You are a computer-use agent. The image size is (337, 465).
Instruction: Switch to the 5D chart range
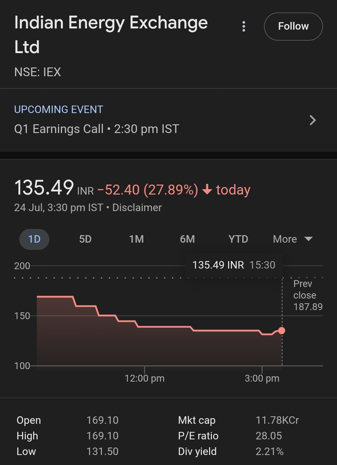85,239
